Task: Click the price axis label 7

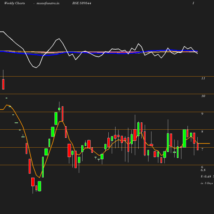Action: (202, 149)
